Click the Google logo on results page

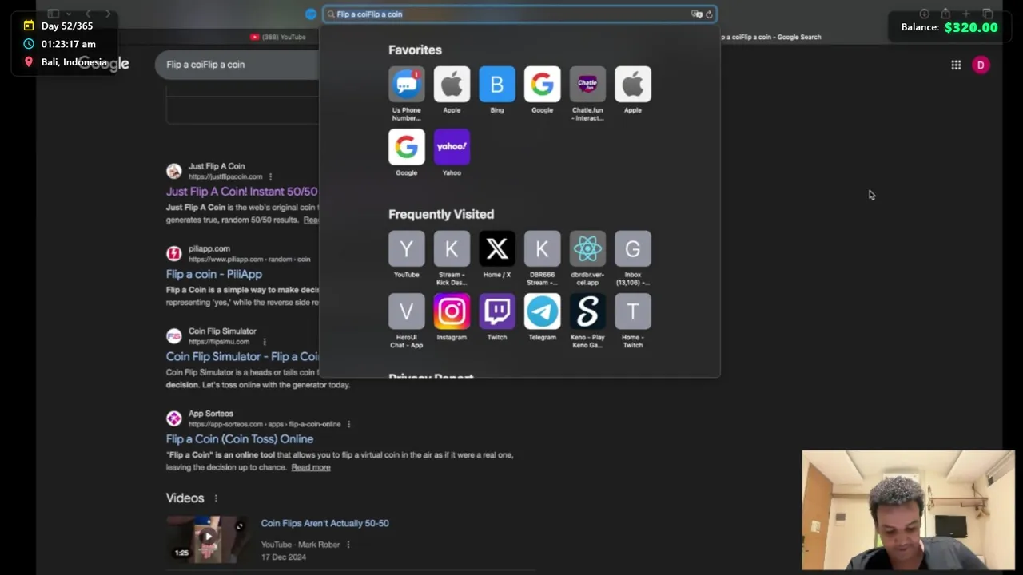104,65
